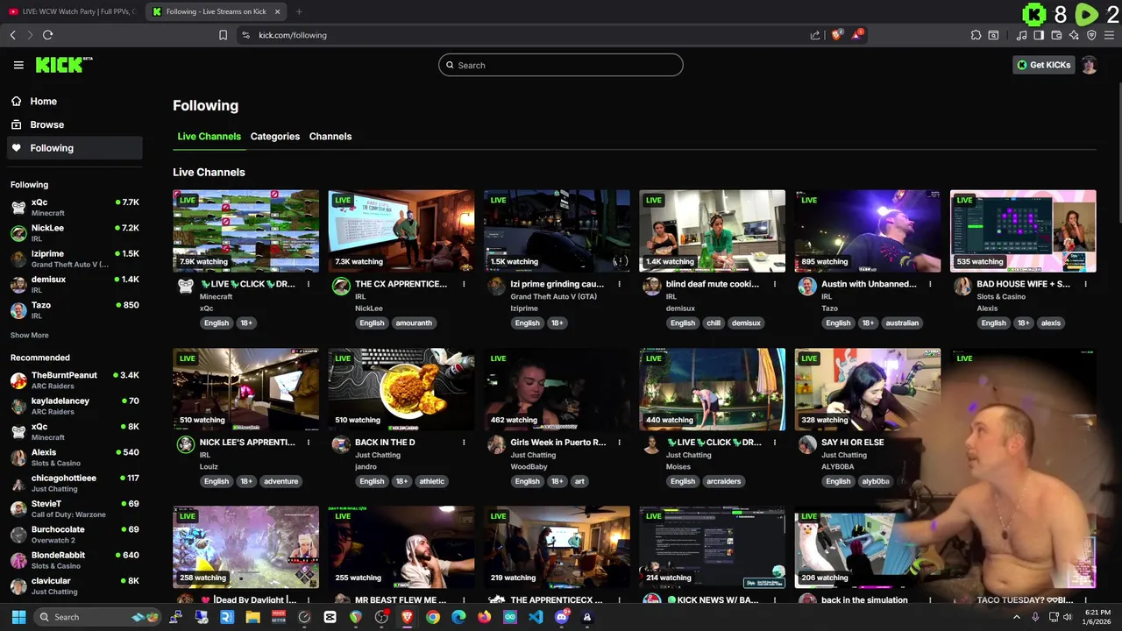Go back to previous page

pos(12,35)
